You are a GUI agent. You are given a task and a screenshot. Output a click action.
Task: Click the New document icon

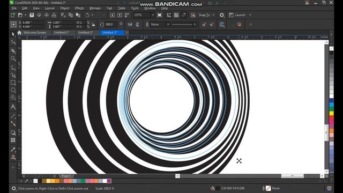pyautogui.click(x=13, y=15)
